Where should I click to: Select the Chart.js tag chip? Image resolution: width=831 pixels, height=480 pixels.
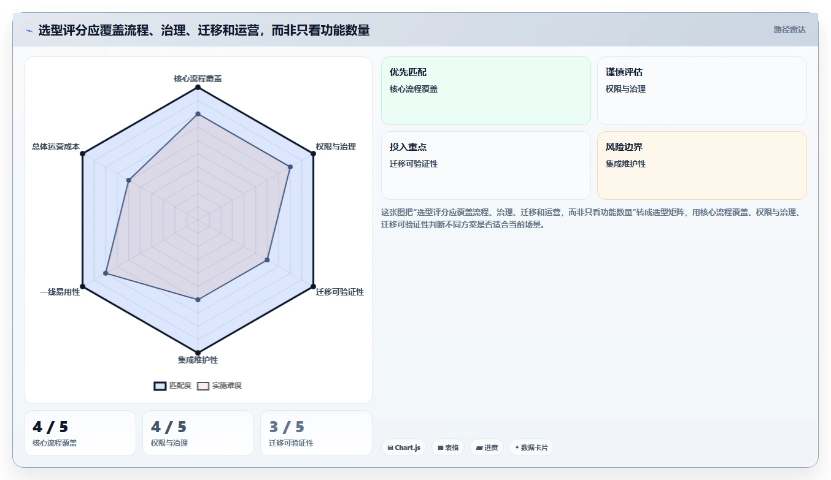[403, 448]
